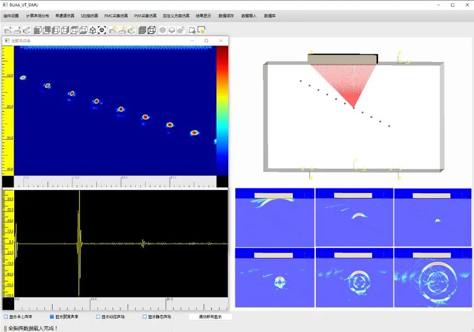Select the third cube face view icon
474x332 pixels.
pyautogui.click(x=56, y=30)
